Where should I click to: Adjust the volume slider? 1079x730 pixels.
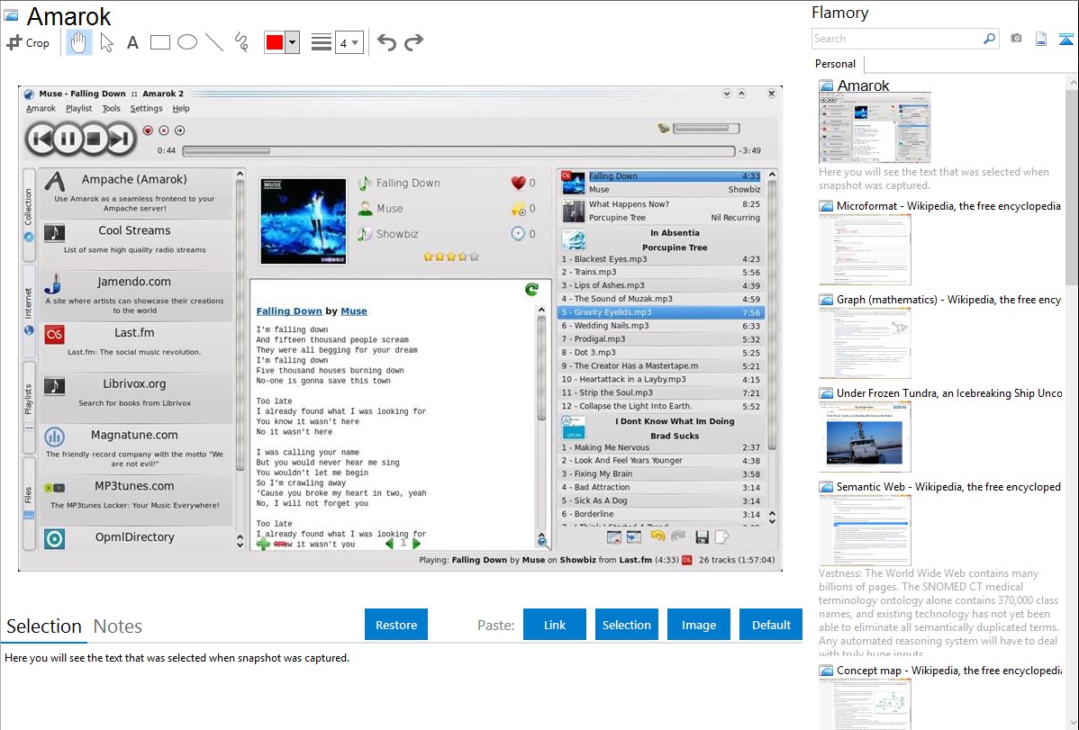click(706, 129)
